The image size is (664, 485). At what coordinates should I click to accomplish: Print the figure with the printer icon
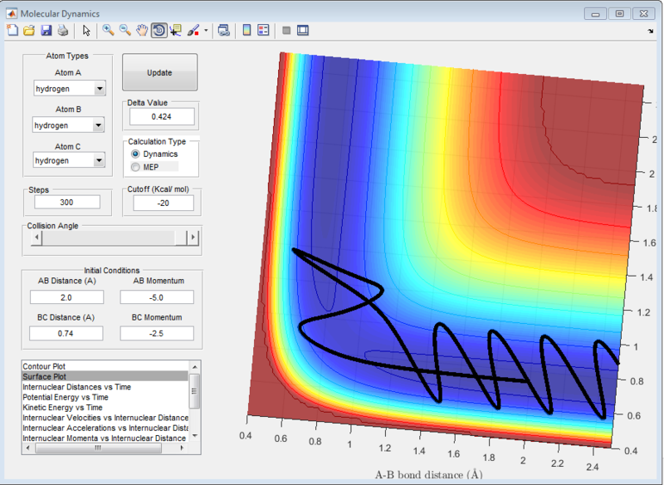[62, 31]
